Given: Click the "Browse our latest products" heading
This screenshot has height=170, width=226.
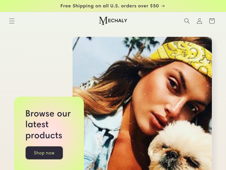Looking at the screenshot, I should (48, 124).
